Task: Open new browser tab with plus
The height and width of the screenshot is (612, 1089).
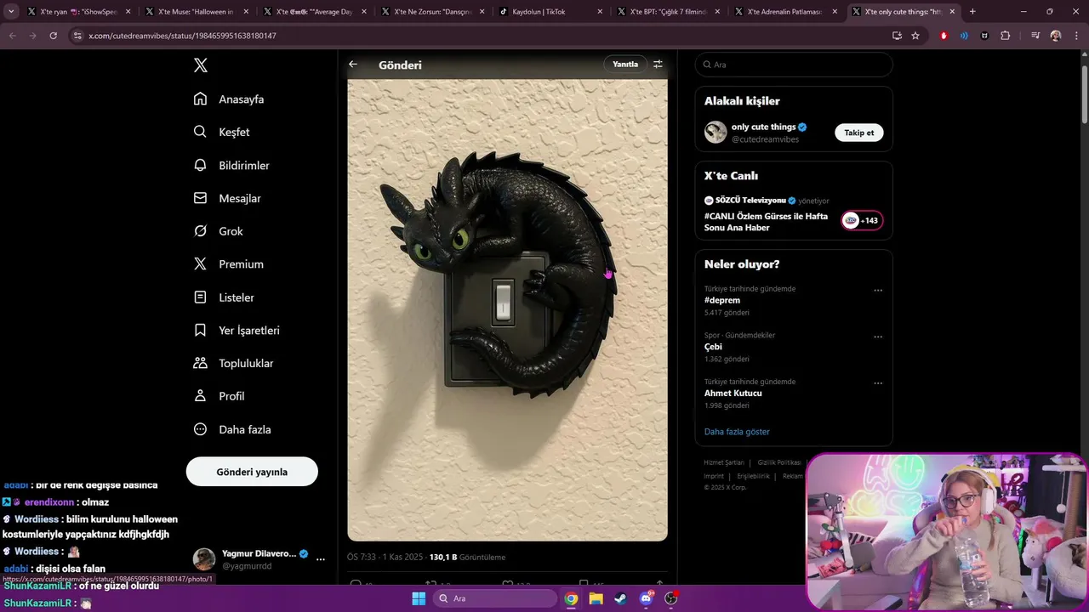Action: (x=972, y=12)
